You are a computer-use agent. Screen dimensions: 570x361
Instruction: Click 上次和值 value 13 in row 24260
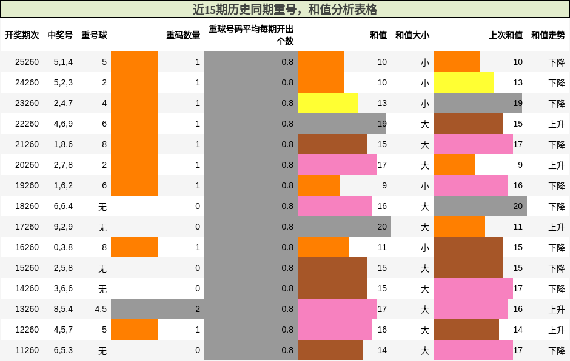tap(518, 83)
